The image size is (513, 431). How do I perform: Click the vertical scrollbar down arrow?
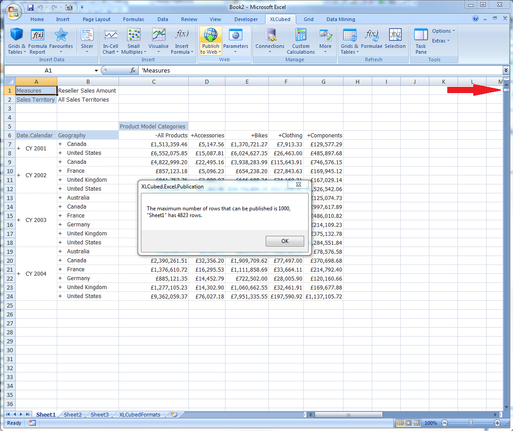(x=506, y=407)
